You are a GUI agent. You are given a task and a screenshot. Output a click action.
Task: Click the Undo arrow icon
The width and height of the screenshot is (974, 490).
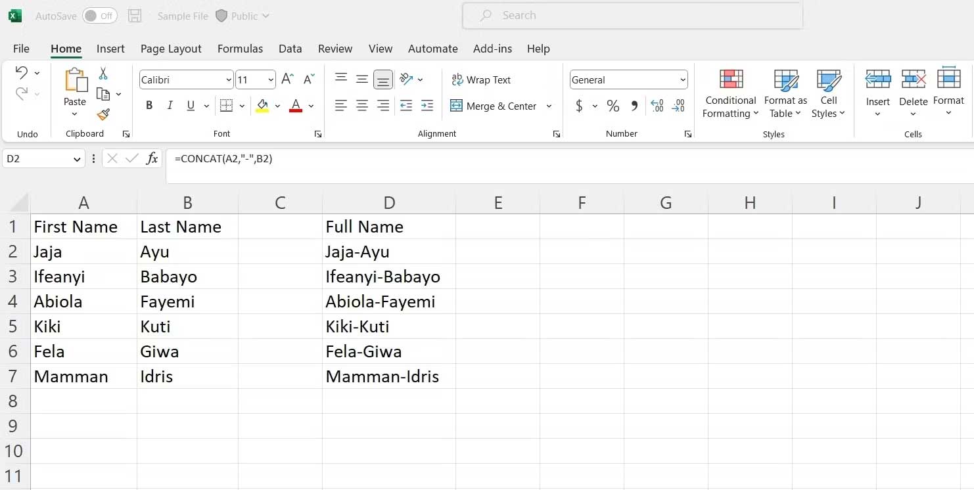point(21,72)
